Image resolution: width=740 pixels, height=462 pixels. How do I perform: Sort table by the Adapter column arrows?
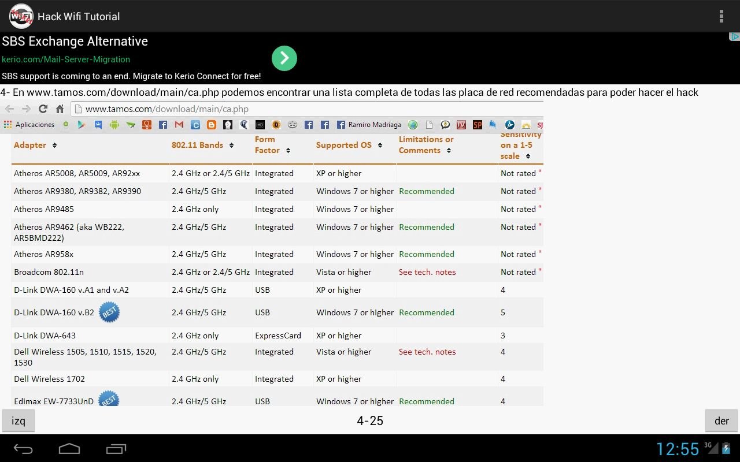pyautogui.click(x=54, y=145)
